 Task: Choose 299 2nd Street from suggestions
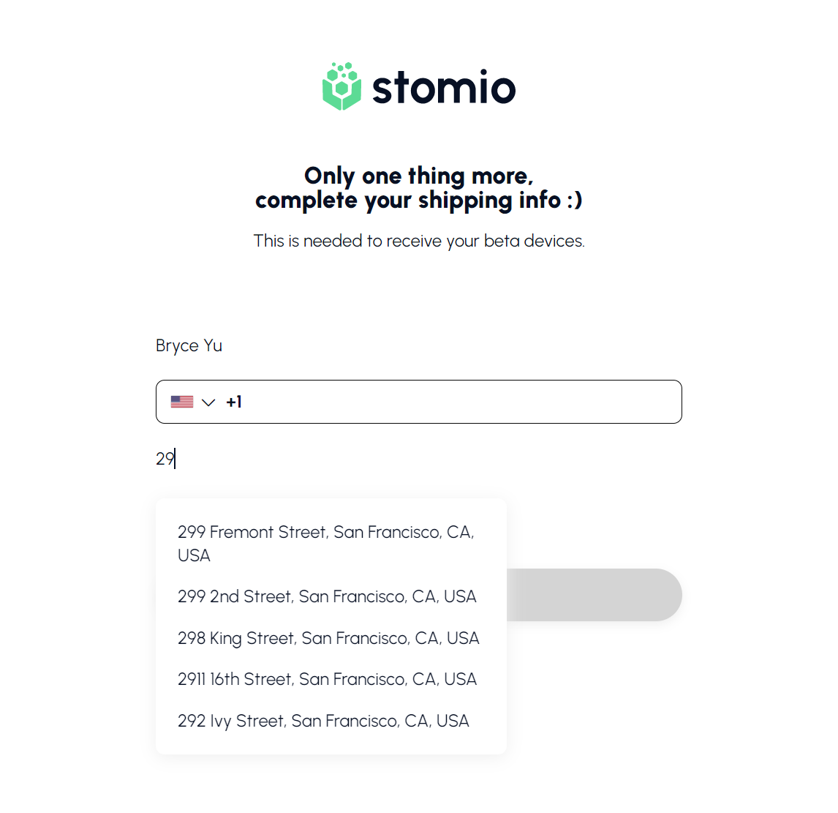(x=327, y=596)
